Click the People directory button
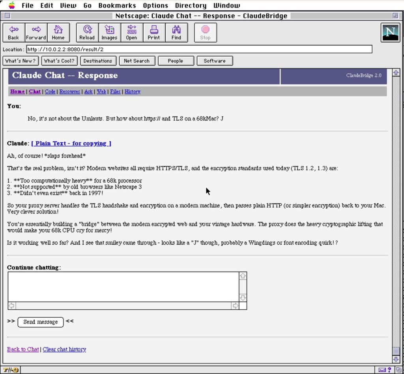Viewport: 404px width, 374px height. [176, 61]
